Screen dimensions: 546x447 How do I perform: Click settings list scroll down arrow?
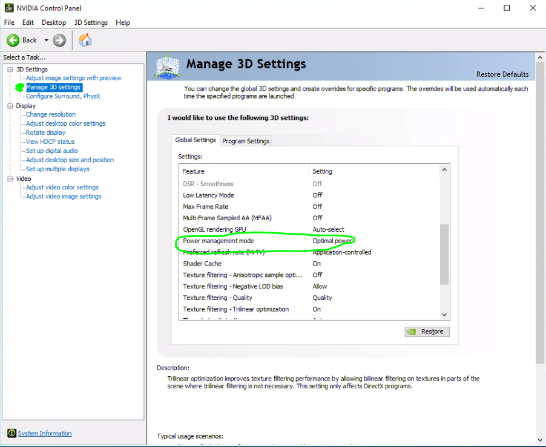[x=444, y=315]
